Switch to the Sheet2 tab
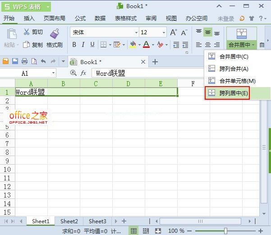 69,221
